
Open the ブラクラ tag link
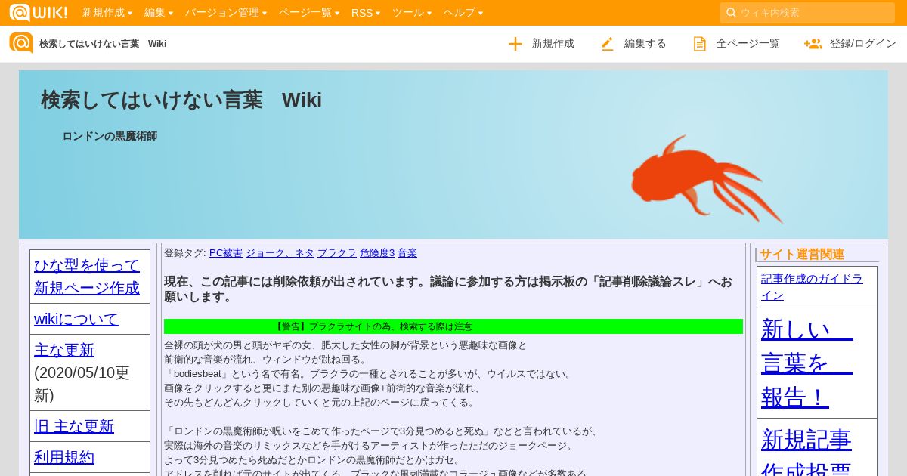click(x=337, y=253)
